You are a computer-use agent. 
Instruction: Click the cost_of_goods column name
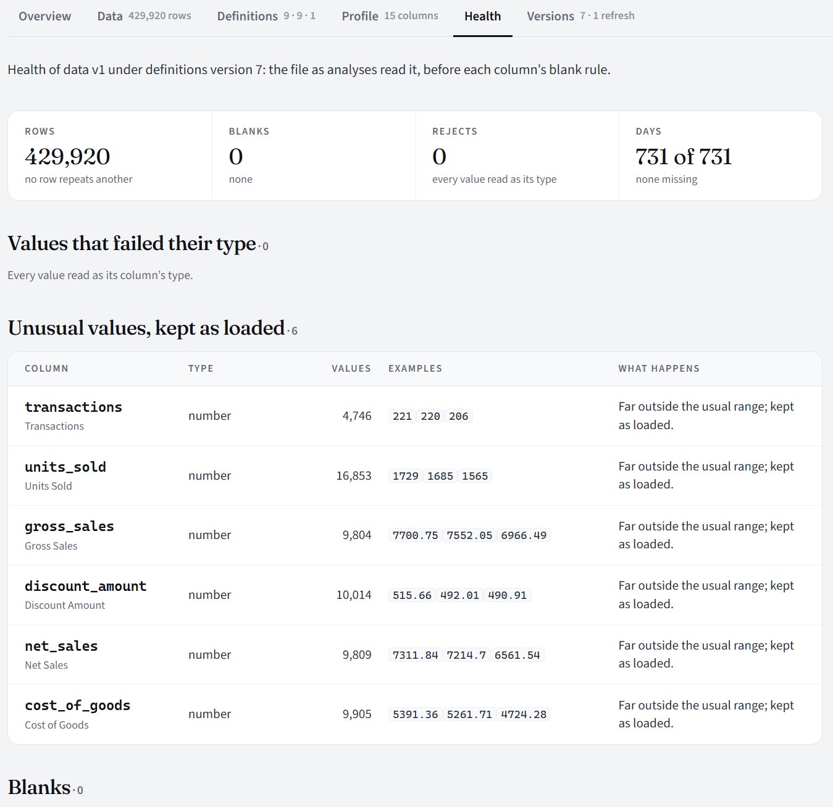(x=77, y=705)
